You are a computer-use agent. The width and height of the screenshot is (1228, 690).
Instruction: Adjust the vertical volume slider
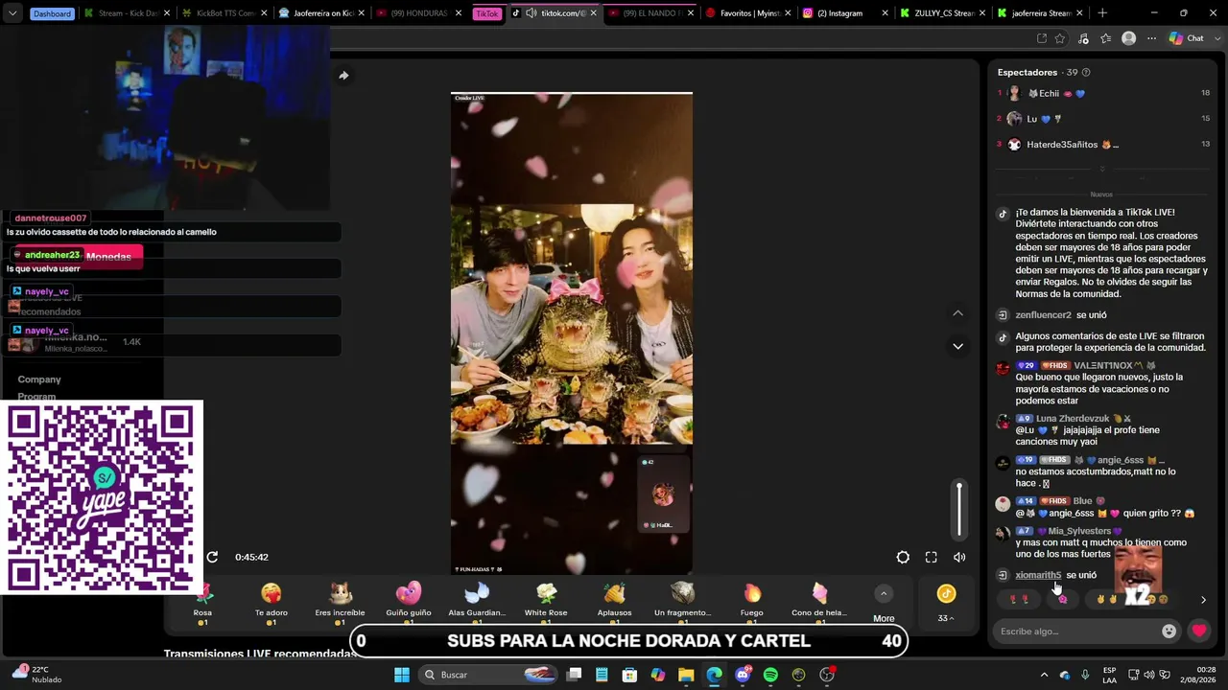(958, 511)
